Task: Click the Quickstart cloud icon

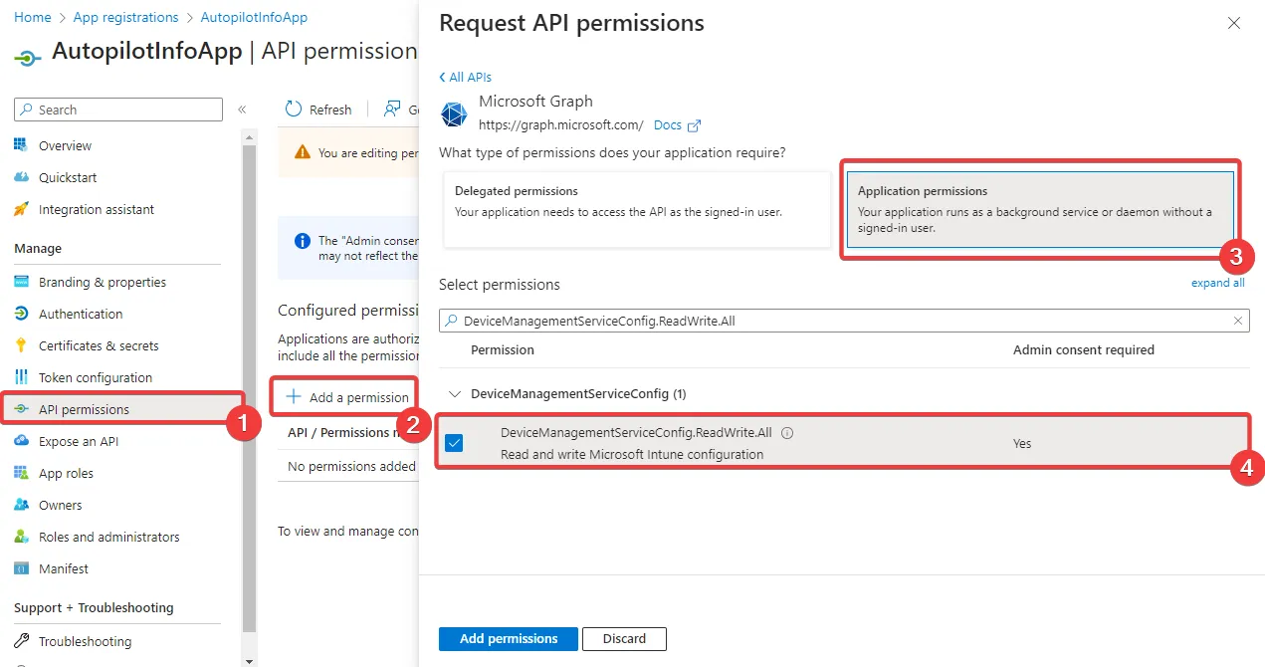Action: 21,177
